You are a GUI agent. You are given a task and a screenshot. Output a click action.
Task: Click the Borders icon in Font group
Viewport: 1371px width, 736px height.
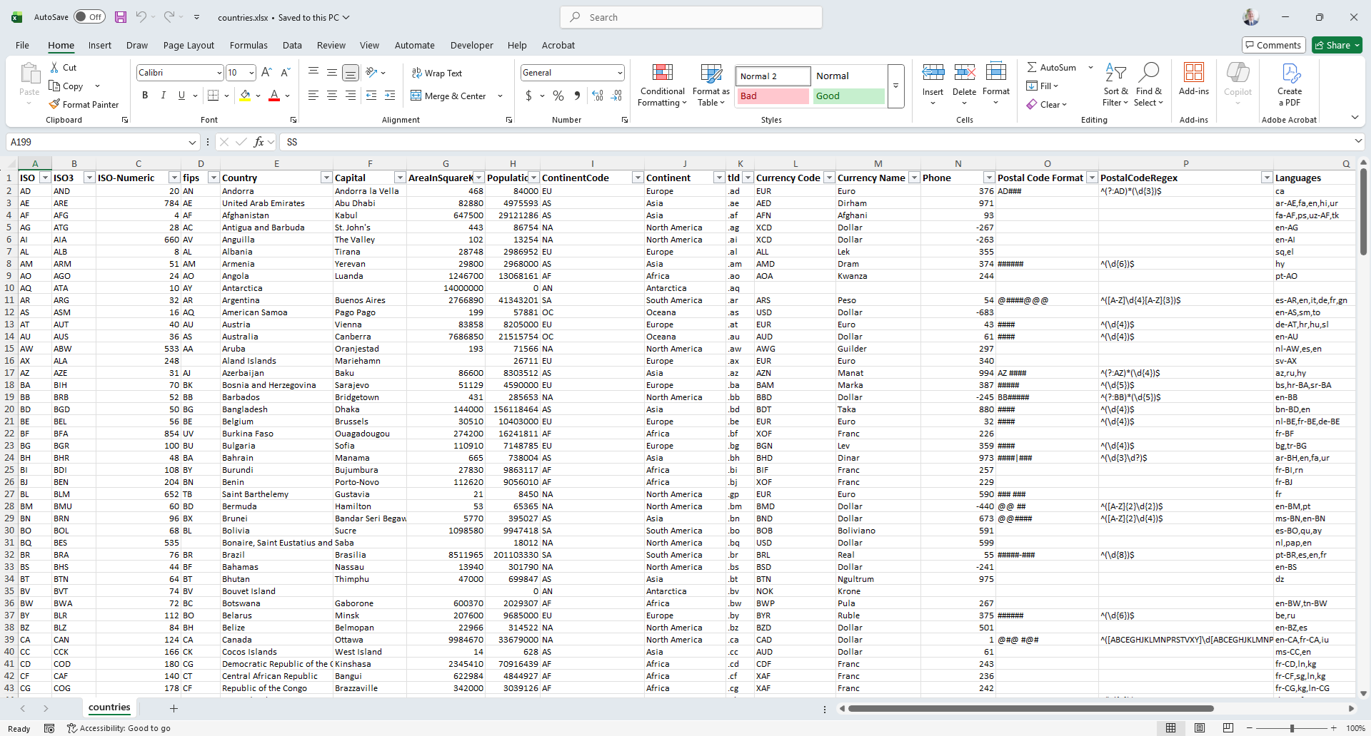(x=213, y=96)
